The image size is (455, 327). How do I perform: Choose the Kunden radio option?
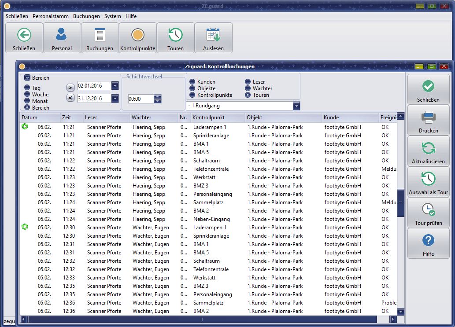pos(192,82)
